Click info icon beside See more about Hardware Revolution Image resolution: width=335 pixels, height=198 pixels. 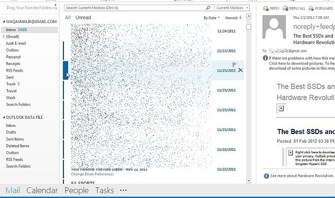(266, 176)
